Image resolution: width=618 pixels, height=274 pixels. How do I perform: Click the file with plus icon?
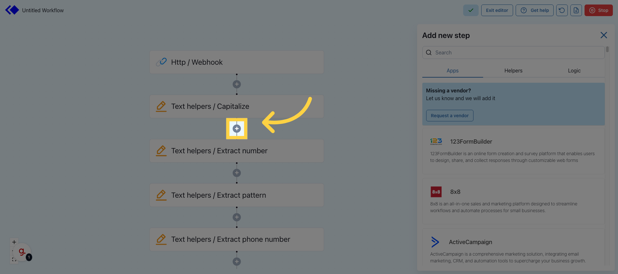[x=576, y=10]
